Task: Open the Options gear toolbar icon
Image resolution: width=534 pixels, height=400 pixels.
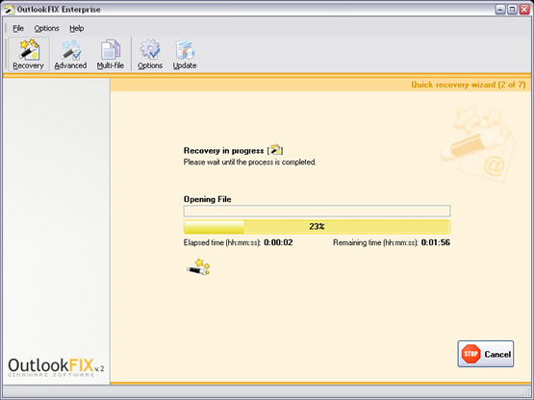Action: tap(150, 54)
